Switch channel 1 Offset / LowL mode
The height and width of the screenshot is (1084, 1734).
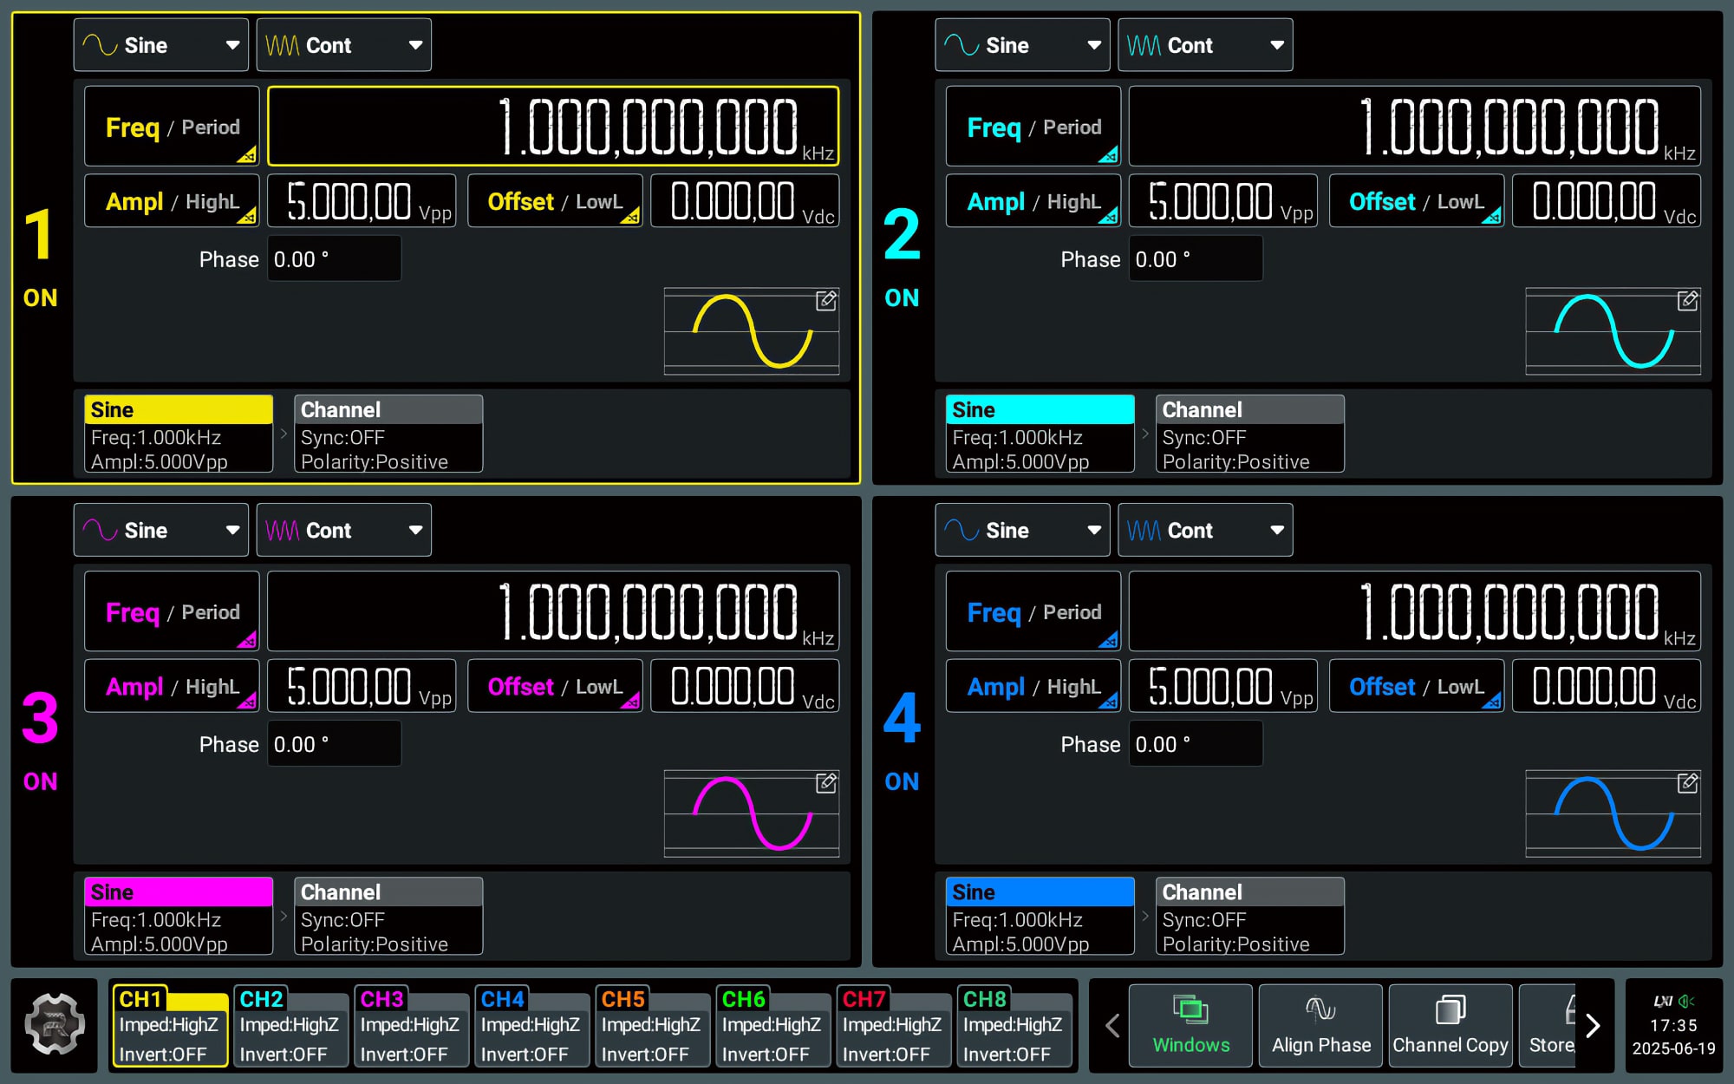(x=555, y=201)
